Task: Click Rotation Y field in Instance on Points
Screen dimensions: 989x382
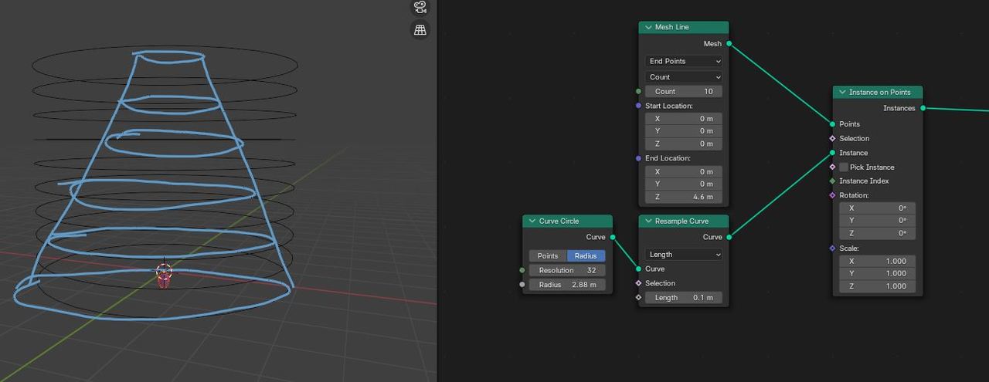Action: (878, 220)
